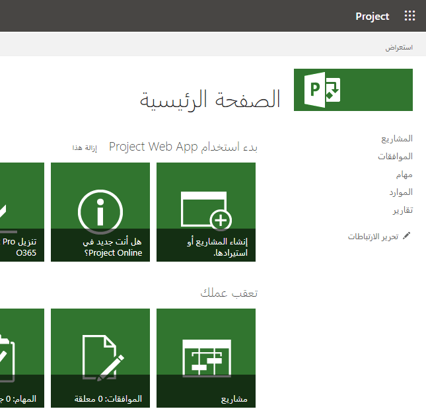Click the بدء استخدام Project Web App heading
The image size is (426, 409).
click(x=183, y=147)
